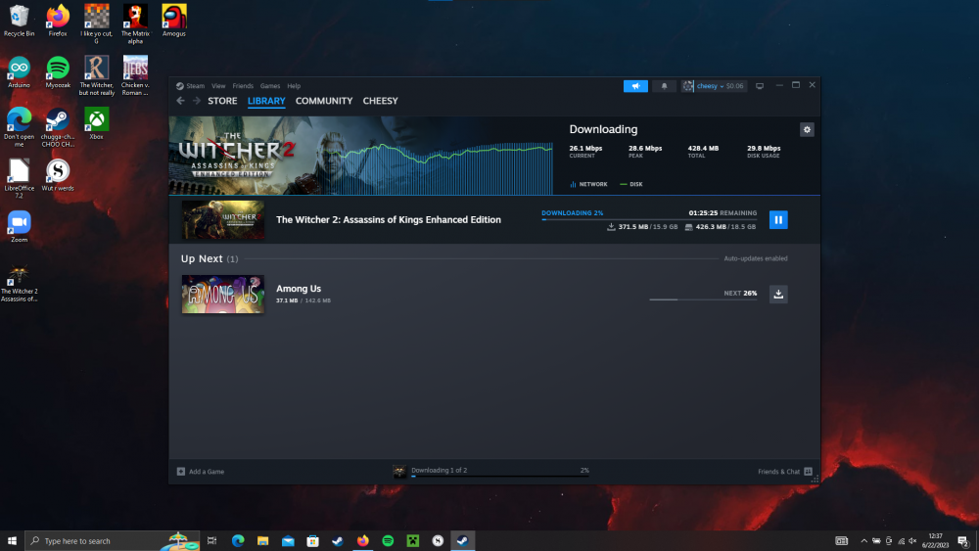Click the Witcher 2 banner image

tap(360, 156)
